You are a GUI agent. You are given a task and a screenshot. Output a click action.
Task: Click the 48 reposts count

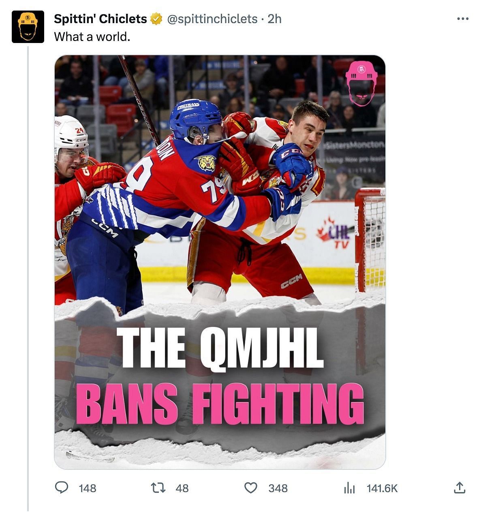182,488
